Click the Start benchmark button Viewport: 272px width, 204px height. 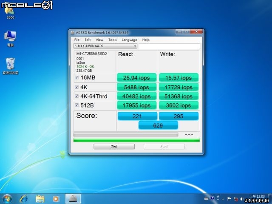tap(114, 146)
